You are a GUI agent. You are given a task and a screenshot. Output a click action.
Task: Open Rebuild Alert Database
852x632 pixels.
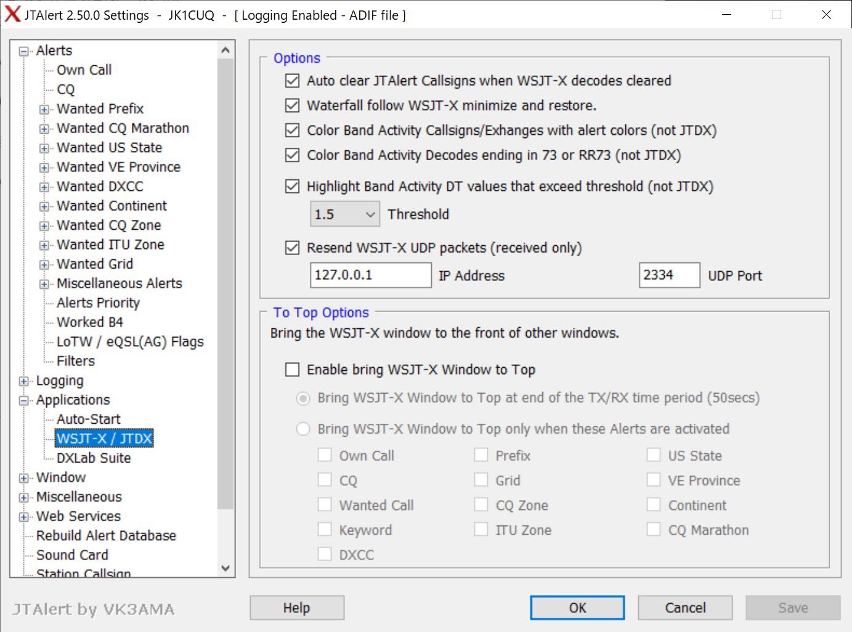[106, 536]
